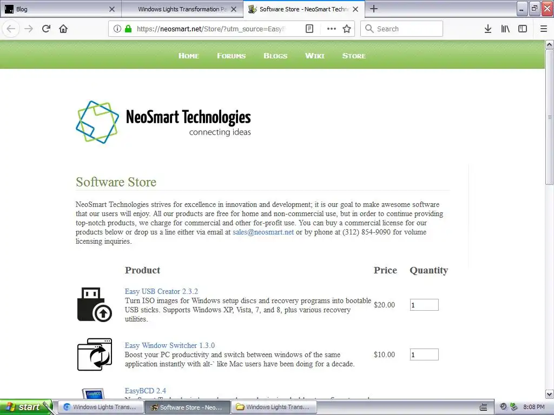Viewport: 554px width, 415px height.
Task: Click the vertical scrollbar thumb
Action: pos(550,117)
